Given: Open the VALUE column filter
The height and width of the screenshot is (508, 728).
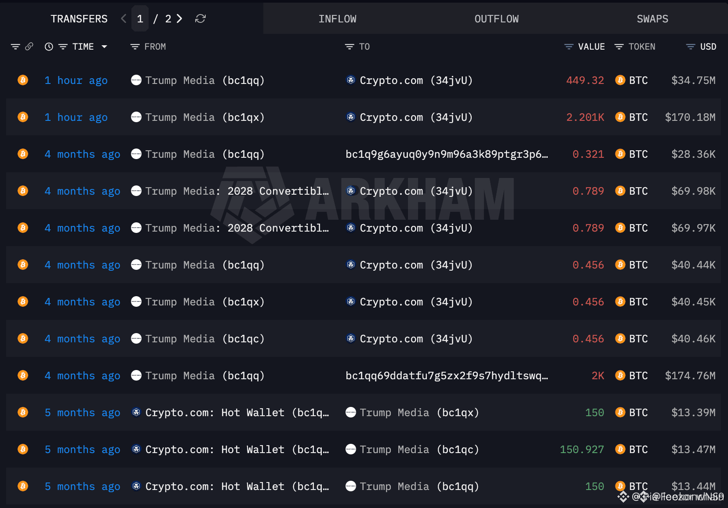Looking at the screenshot, I should (x=569, y=47).
